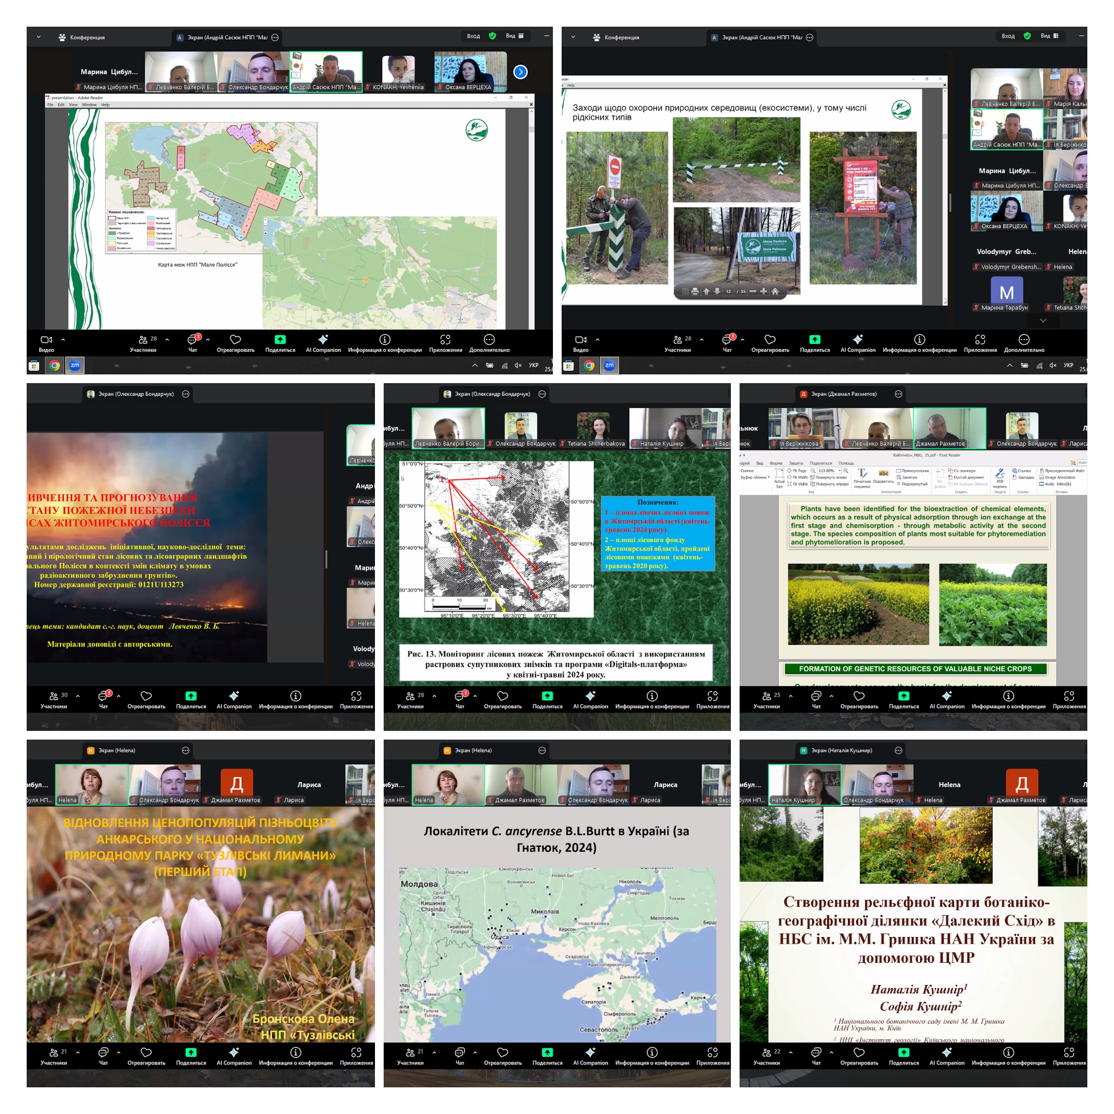Screen dimensions: 1114x1114
Task: Go to next page with down arrow icon
Action: [717, 292]
